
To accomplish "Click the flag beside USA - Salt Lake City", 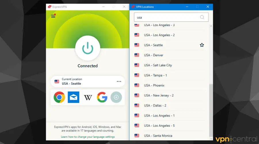I will [x=137, y=65].
